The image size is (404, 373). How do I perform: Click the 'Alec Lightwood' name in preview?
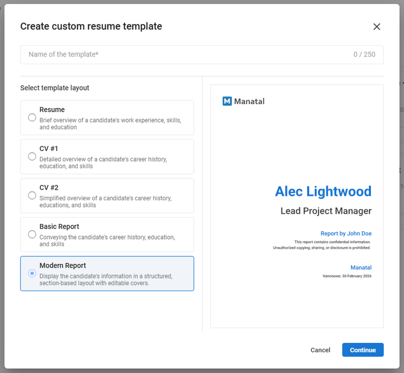point(323,191)
